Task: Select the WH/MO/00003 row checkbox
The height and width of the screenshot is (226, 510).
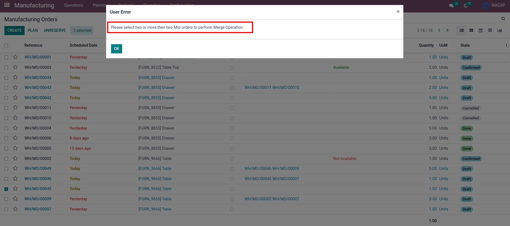Action: (x=6, y=67)
